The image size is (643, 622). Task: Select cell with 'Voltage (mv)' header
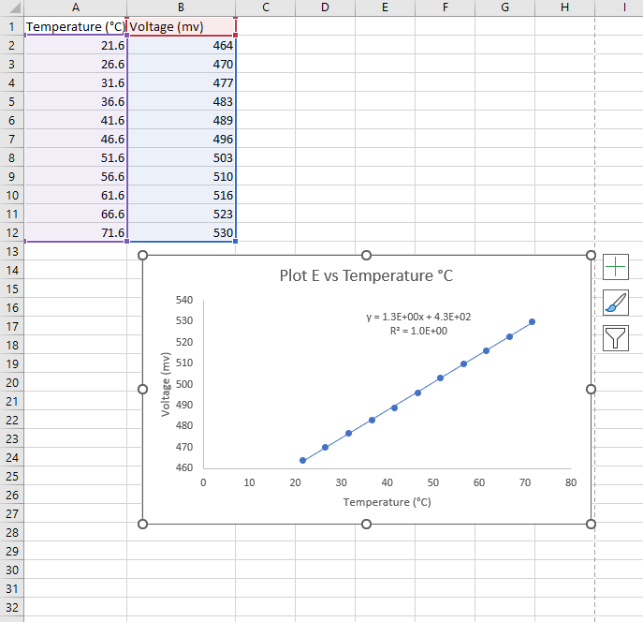click(x=182, y=26)
